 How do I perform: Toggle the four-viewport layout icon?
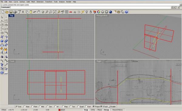[x=67, y=12]
